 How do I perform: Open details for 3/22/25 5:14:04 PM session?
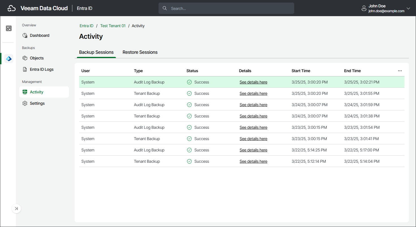click(253, 161)
